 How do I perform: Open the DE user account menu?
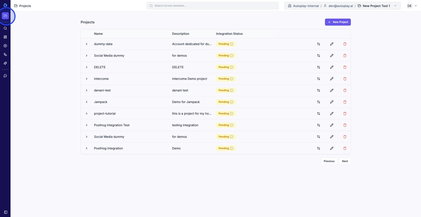click(x=412, y=6)
